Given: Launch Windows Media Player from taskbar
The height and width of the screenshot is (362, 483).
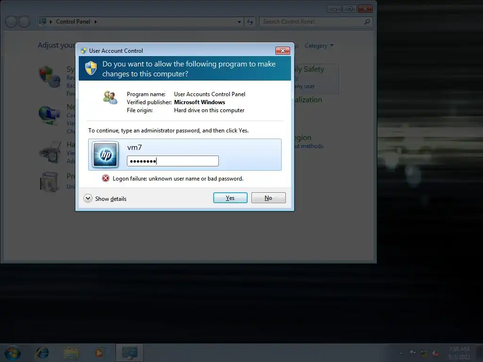Looking at the screenshot, I should [99, 353].
